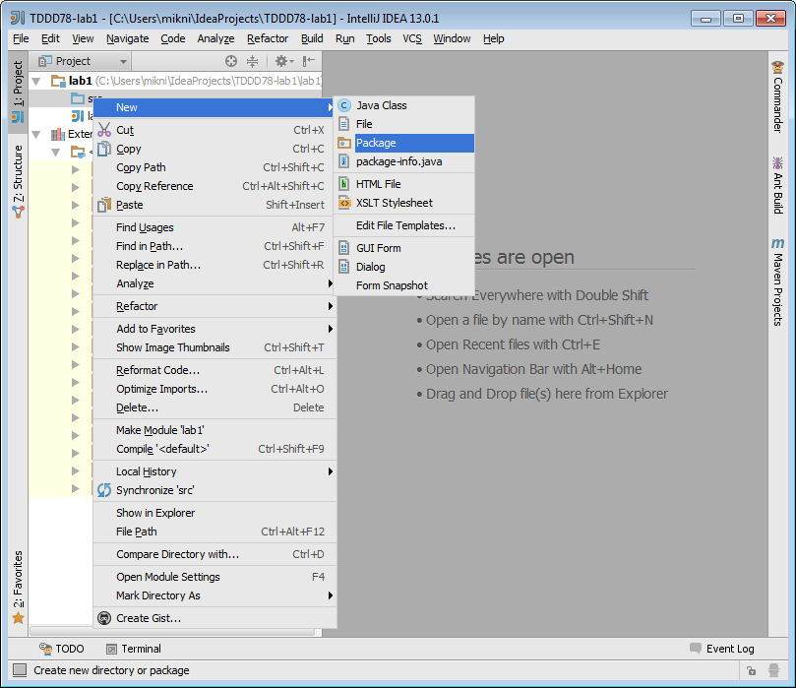This screenshot has height=688, width=796.
Task: Expand the Local History submenu arrow
Action: click(331, 471)
